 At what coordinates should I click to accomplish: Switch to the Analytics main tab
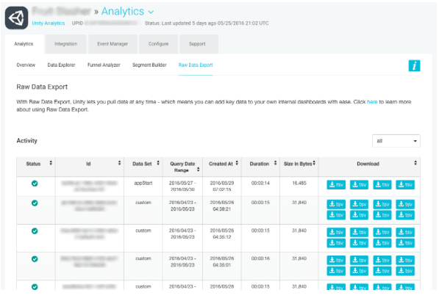point(24,44)
